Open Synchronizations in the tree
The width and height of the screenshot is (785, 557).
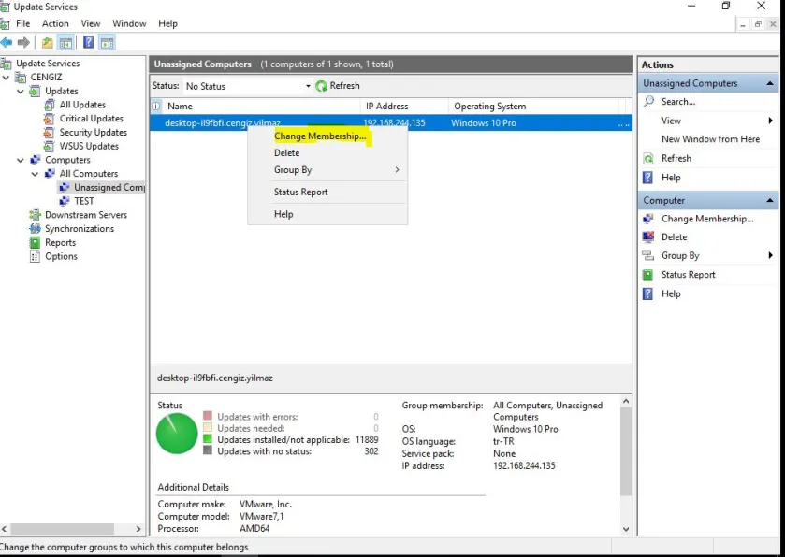tap(79, 229)
